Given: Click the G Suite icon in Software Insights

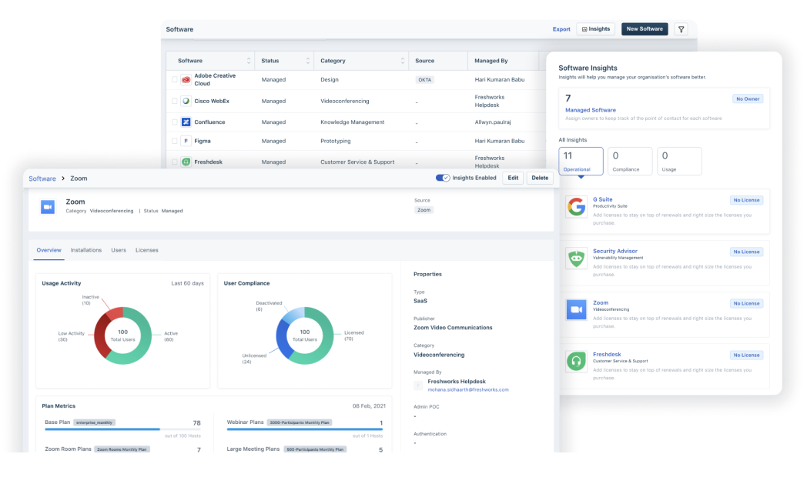Looking at the screenshot, I should 576,206.
